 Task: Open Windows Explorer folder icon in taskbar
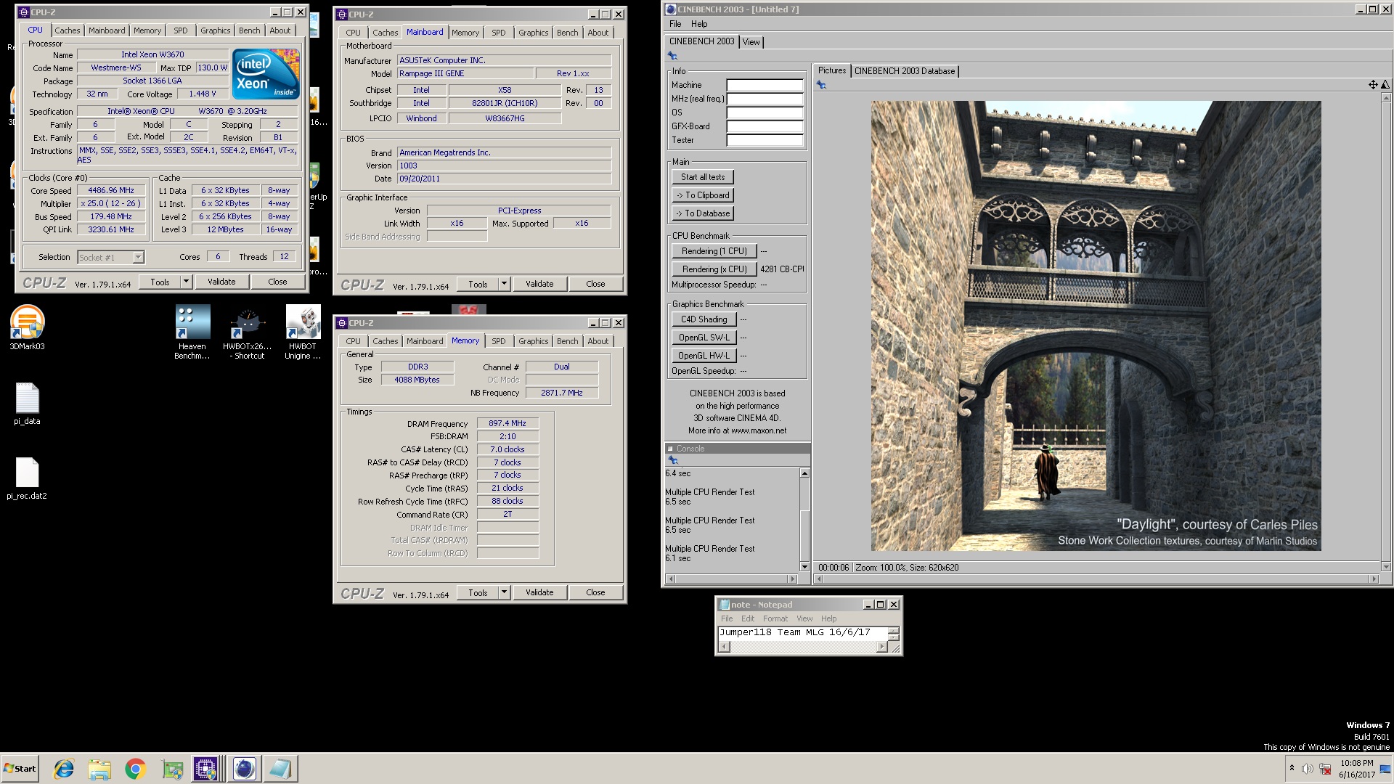99,769
